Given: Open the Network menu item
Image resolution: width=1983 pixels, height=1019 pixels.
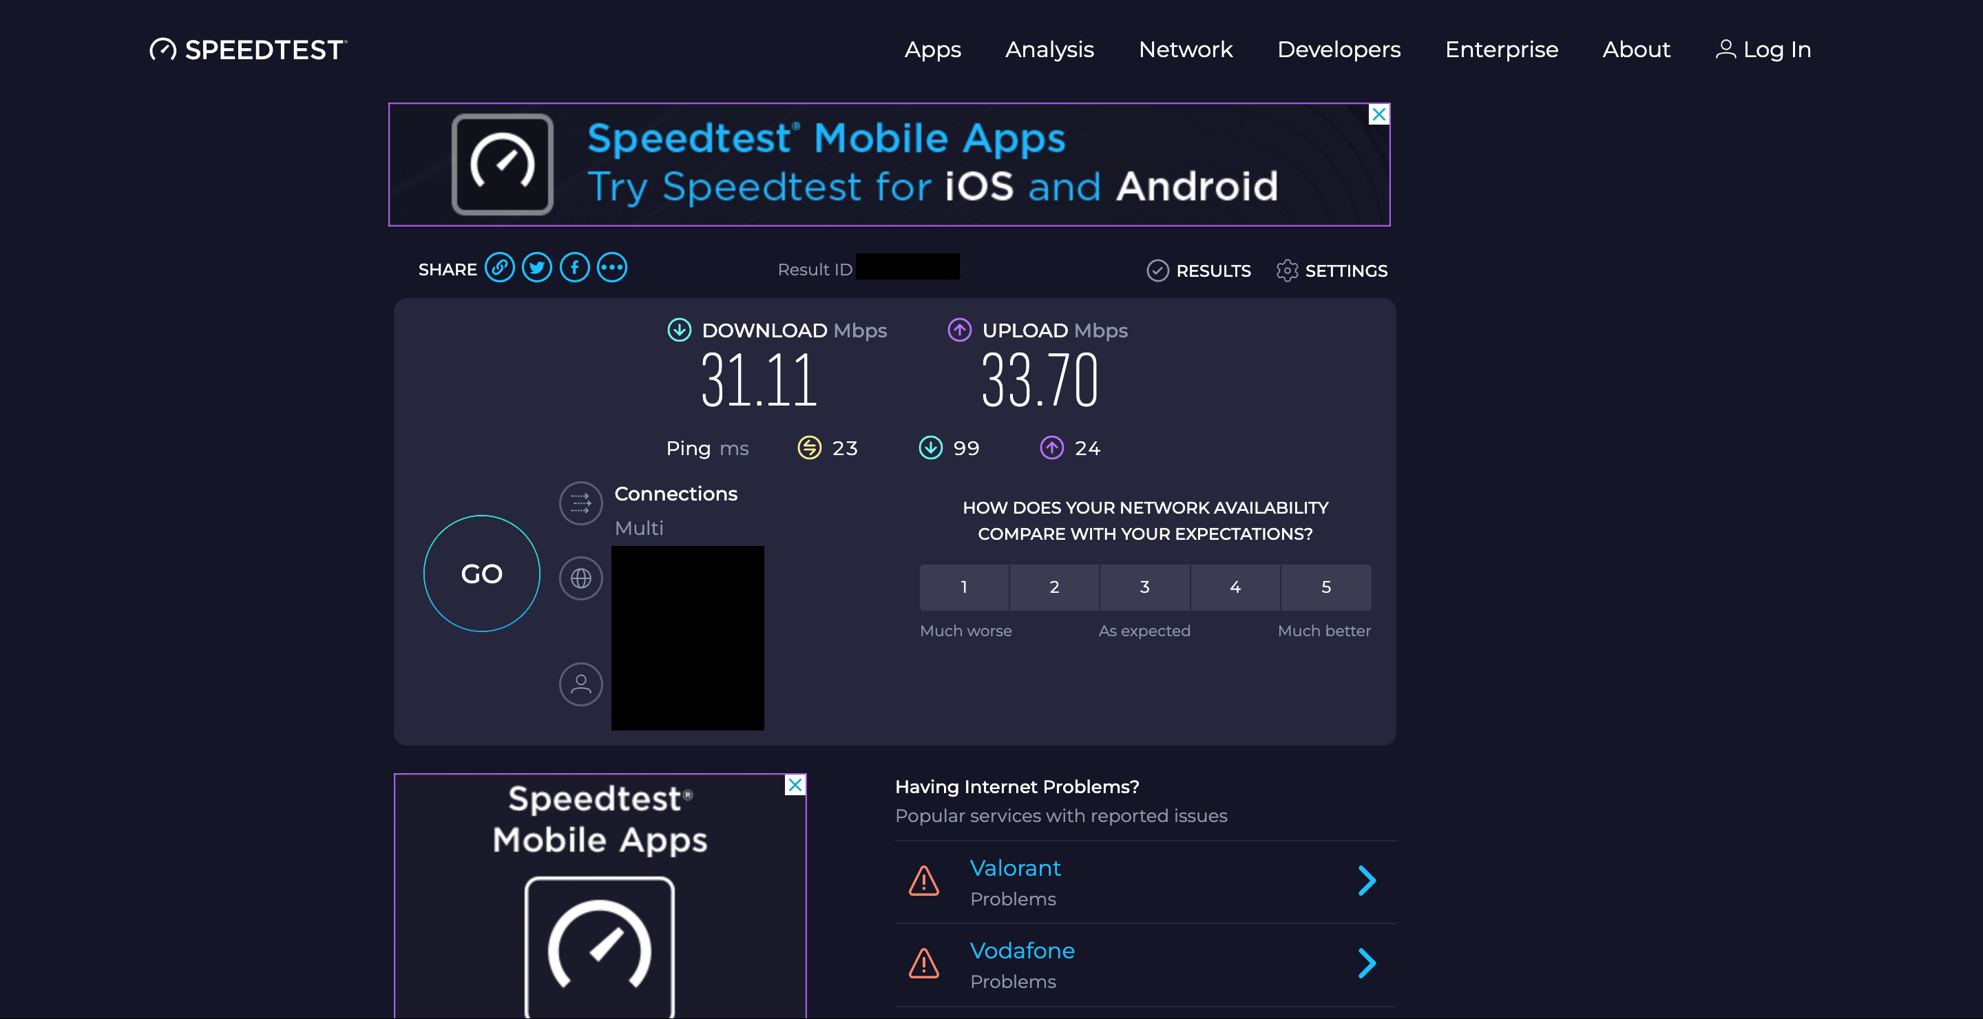Looking at the screenshot, I should (x=1186, y=50).
